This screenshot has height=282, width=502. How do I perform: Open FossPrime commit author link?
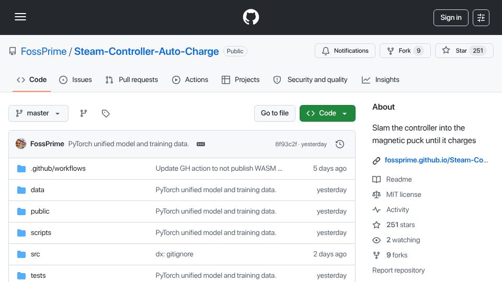[47, 144]
